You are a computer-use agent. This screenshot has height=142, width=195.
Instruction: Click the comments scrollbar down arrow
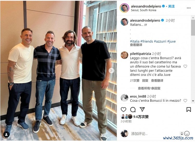[193, 101]
